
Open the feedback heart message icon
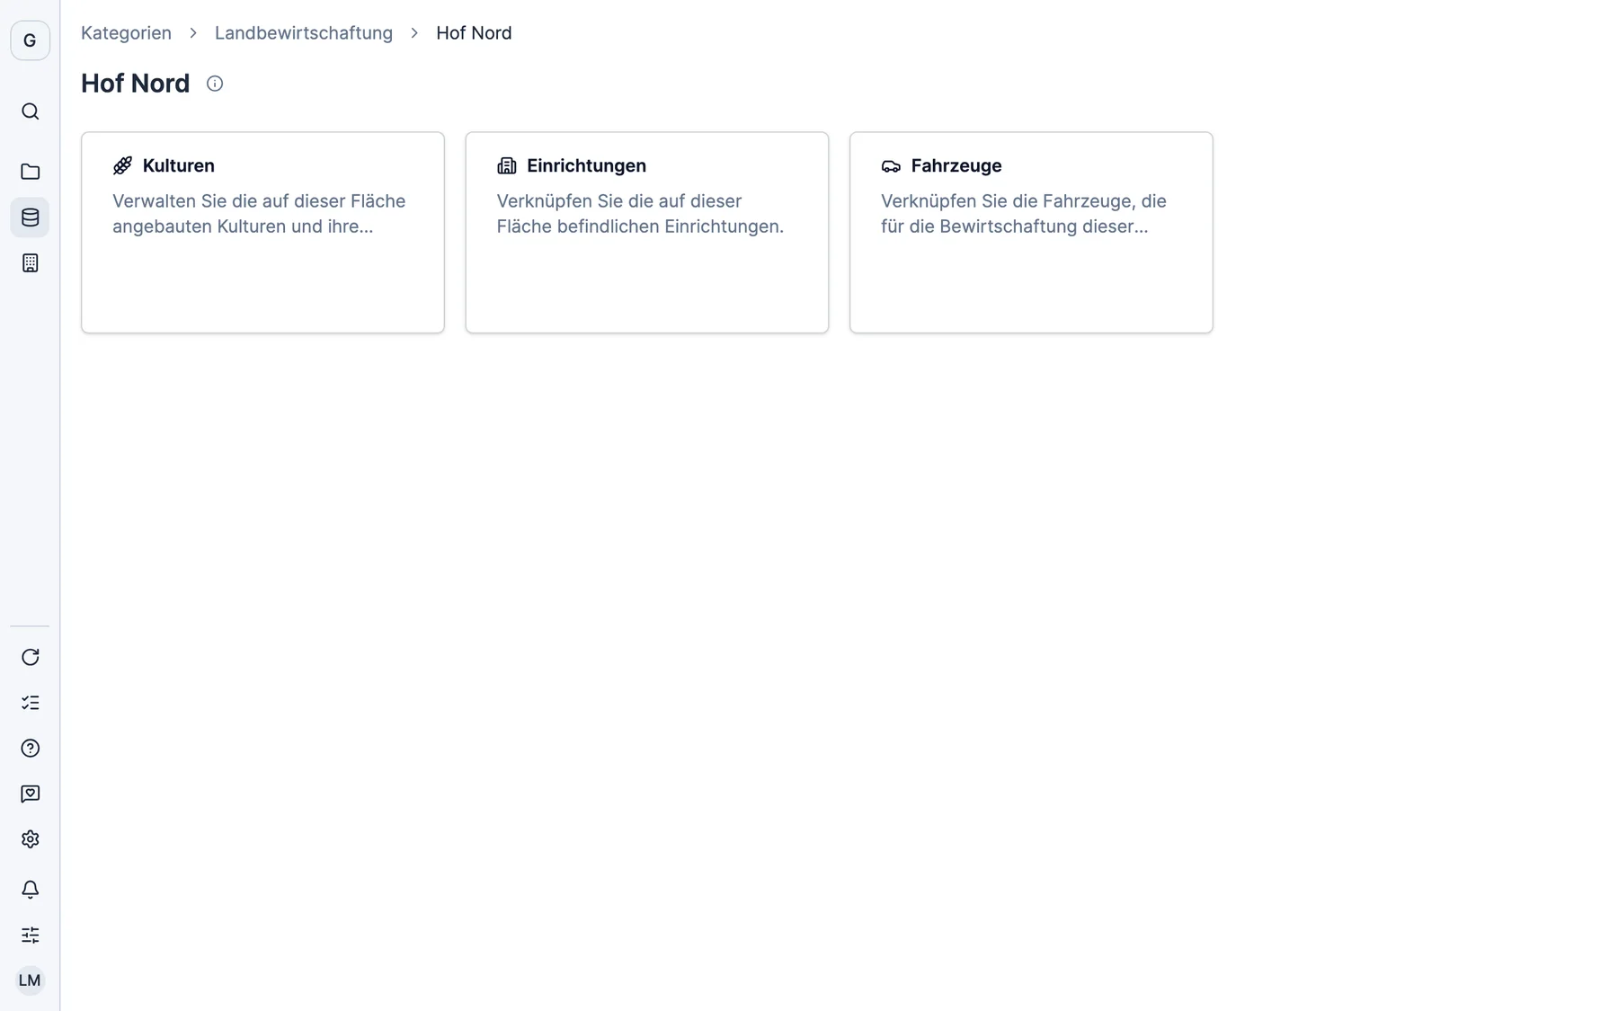click(x=30, y=794)
